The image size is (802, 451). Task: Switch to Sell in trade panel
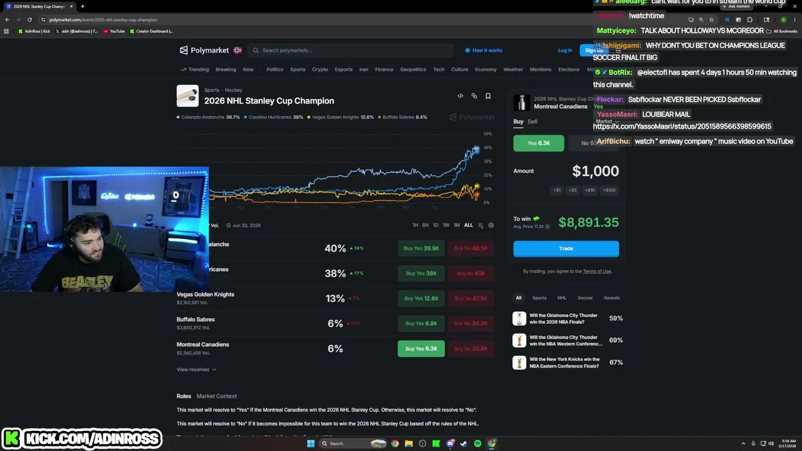click(x=532, y=122)
